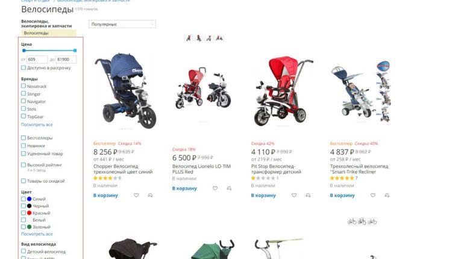The image size is (452, 259).
Task: Tick the Бестселлеры filter checkbox
Action: coord(24,138)
